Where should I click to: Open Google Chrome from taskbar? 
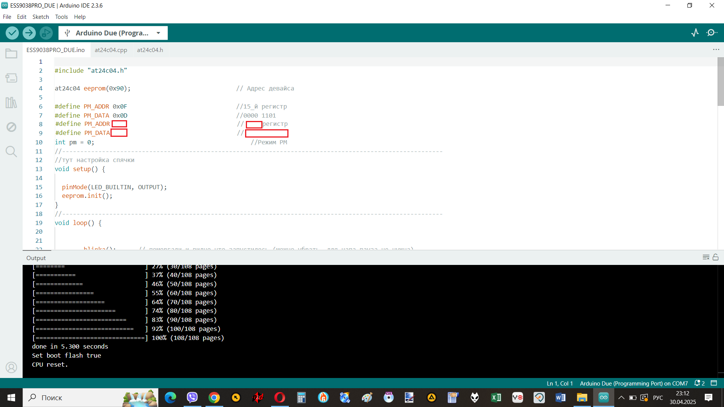214,398
